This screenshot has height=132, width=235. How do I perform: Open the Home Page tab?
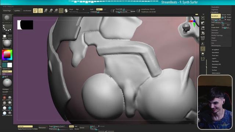(x=7, y=11)
